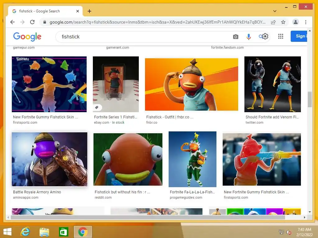Click twitter.com source text
318x238 pixels.
(254, 122)
